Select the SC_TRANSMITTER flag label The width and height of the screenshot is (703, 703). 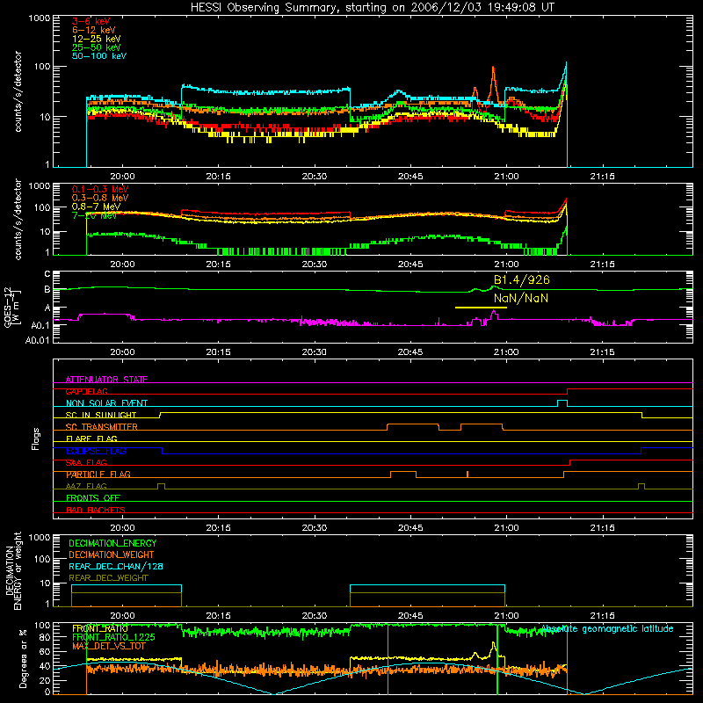pyautogui.click(x=102, y=427)
